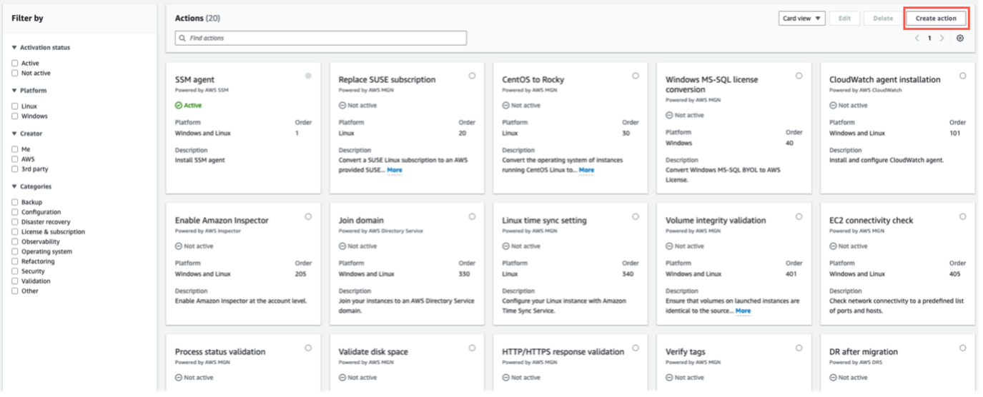
Task: Select the Enable Amazon Inspector card
Action: click(x=308, y=216)
